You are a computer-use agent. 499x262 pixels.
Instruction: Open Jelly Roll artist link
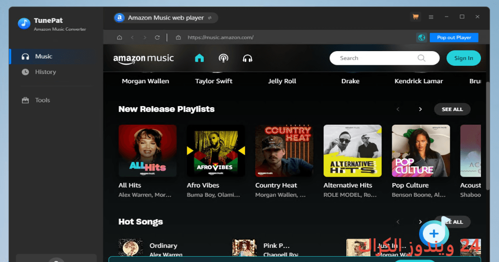click(282, 81)
